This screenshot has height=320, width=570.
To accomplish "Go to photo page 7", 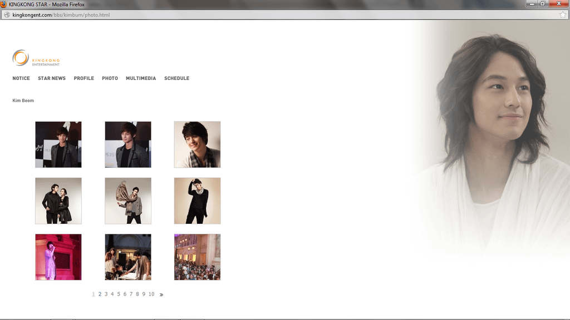I will click(x=131, y=294).
